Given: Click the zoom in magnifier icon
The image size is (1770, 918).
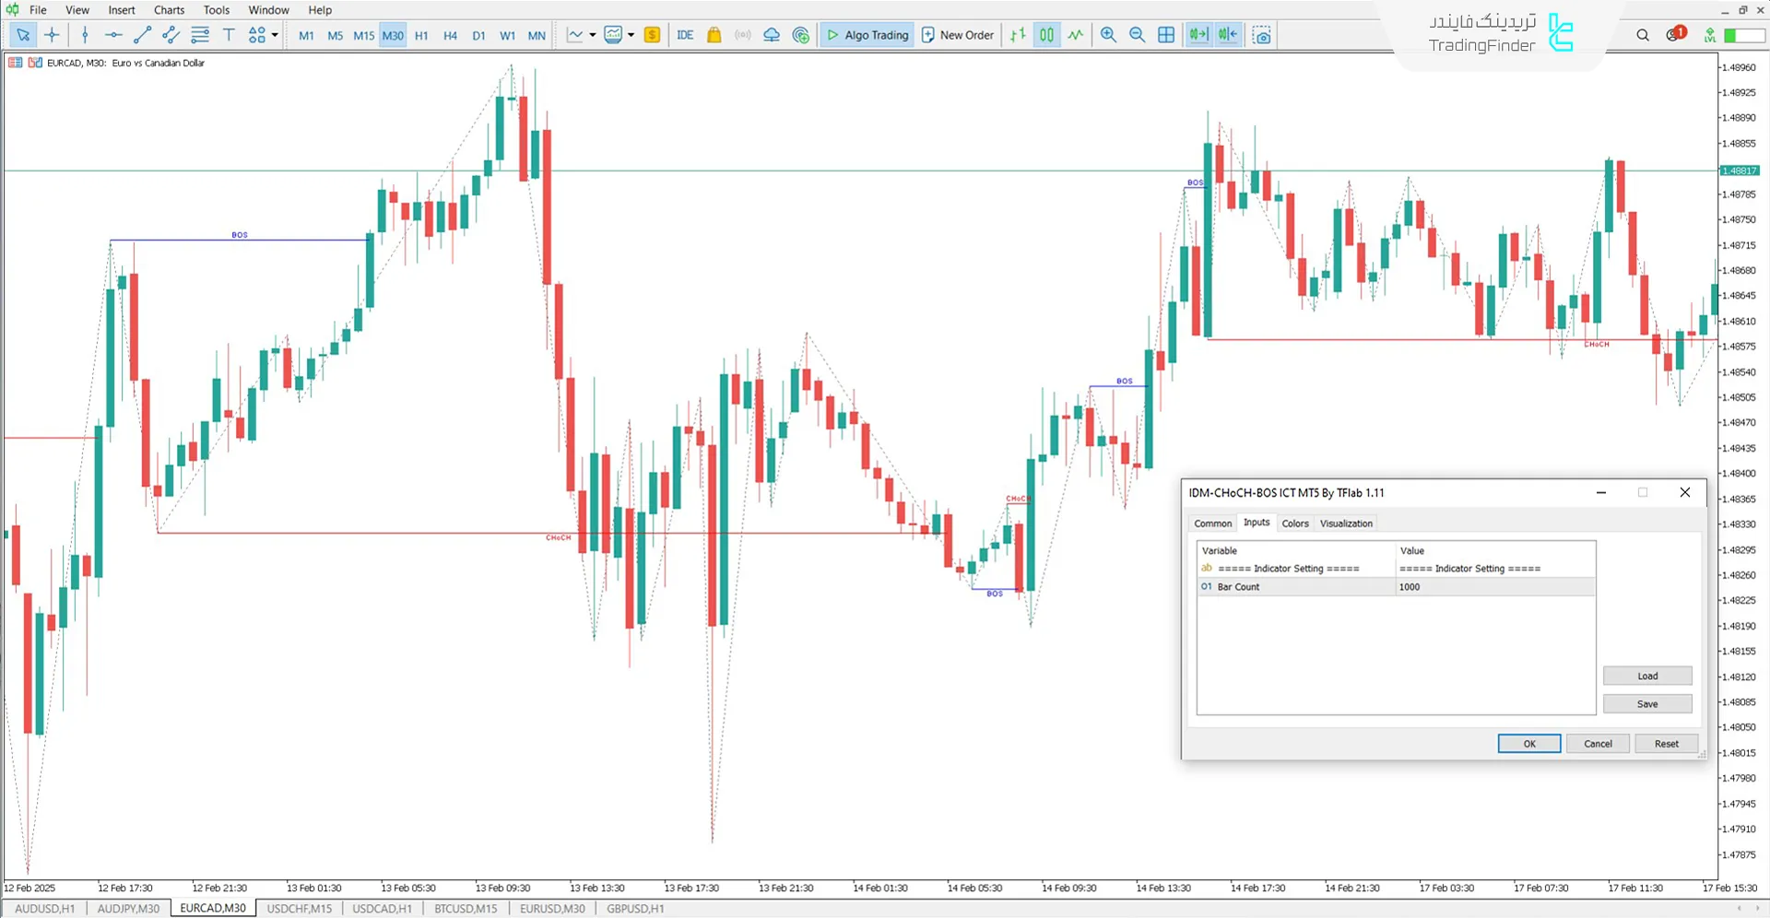Looking at the screenshot, I should point(1108,35).
